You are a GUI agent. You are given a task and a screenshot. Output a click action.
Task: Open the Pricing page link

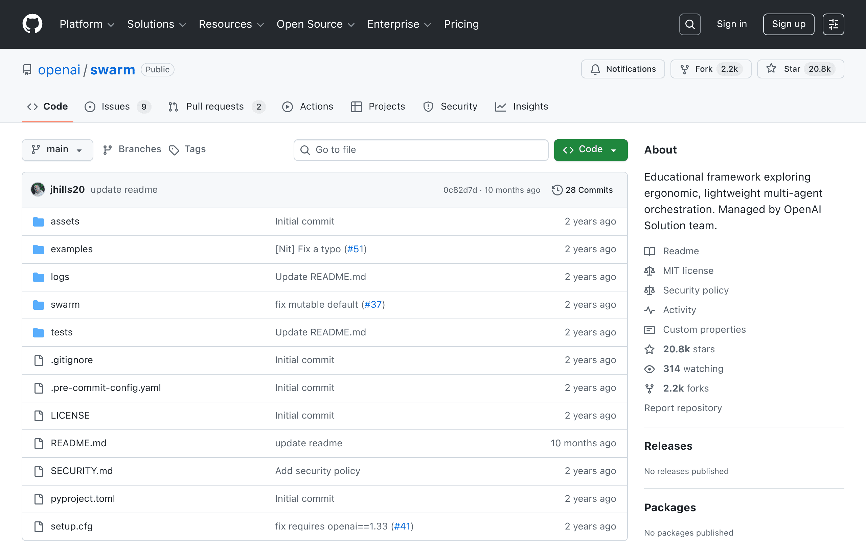pyautogui.click(x=461, y=24)
